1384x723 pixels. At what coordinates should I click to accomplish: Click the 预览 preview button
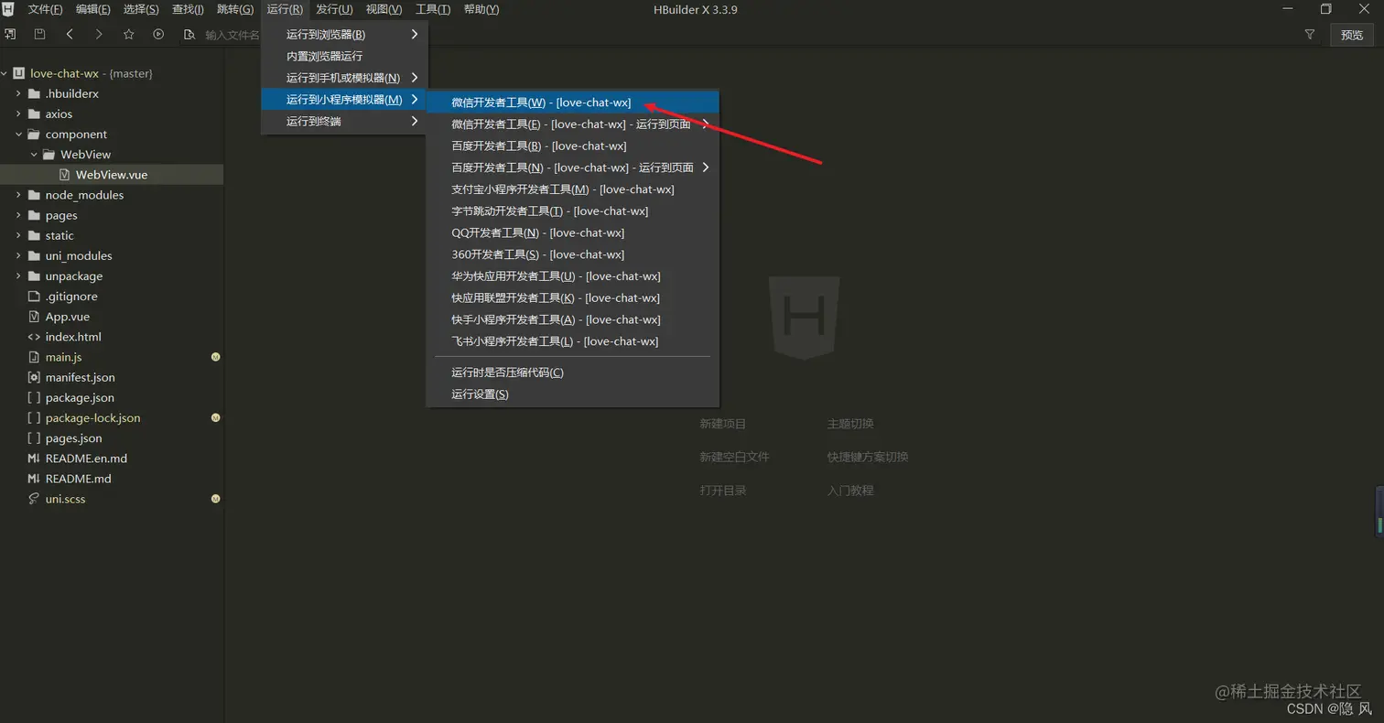[x=1351, y=35]
